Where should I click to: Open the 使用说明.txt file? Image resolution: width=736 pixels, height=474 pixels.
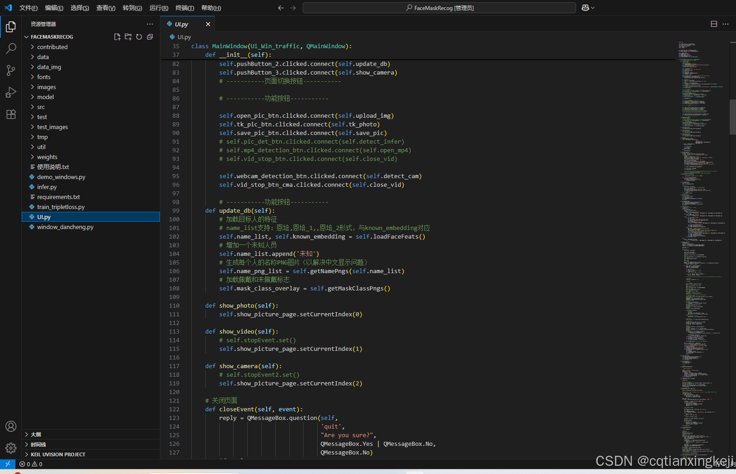pos(91,167)
